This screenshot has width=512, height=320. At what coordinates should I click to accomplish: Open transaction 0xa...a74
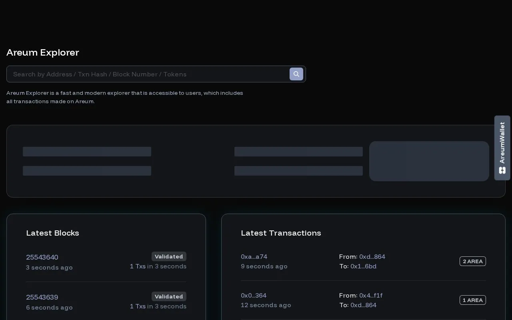[254, 257]
